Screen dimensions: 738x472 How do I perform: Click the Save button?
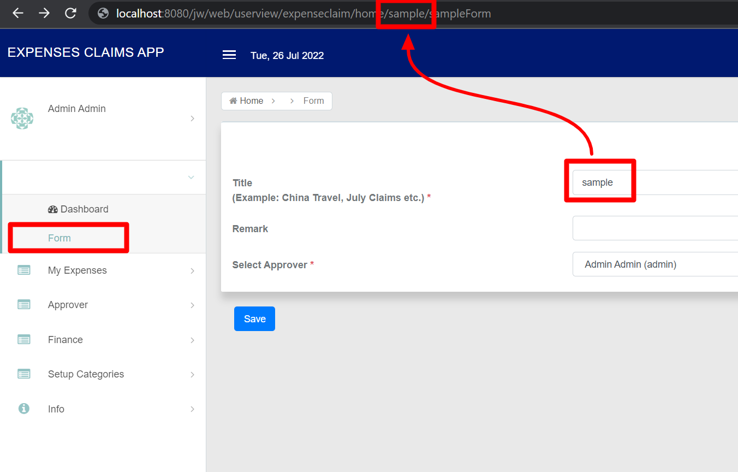(x=254, y=319)
